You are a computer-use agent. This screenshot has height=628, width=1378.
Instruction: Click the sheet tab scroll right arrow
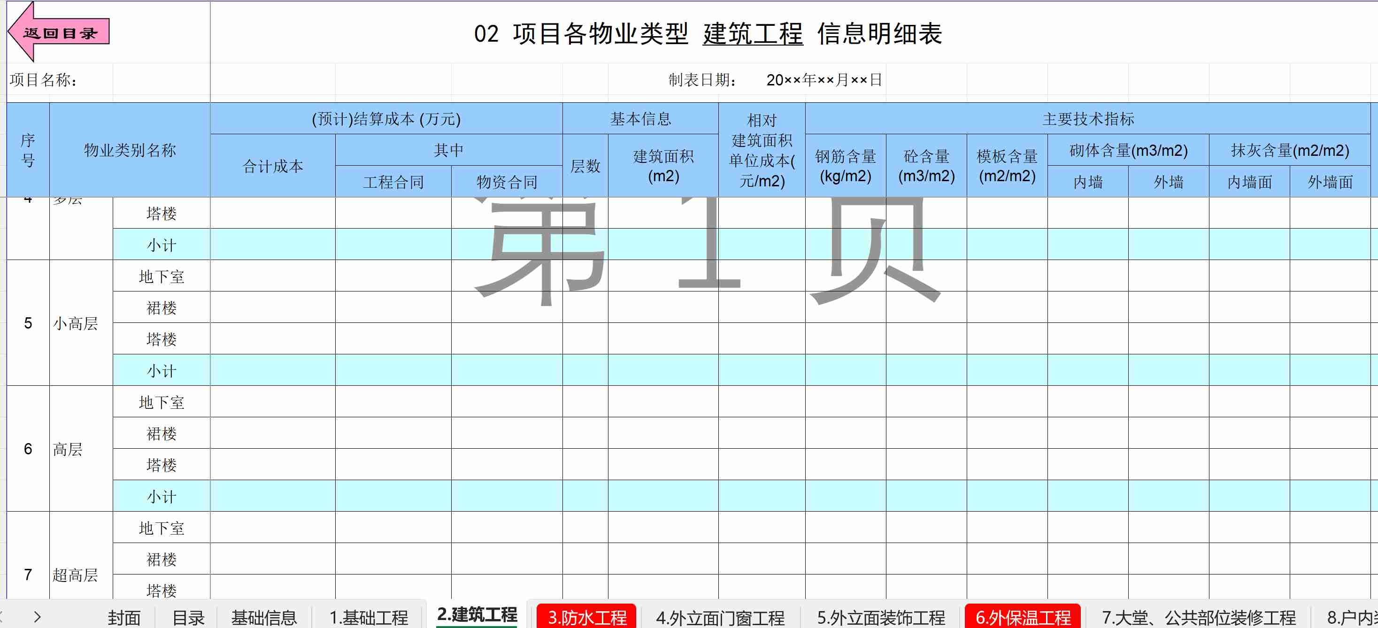(x=37, y=617)
